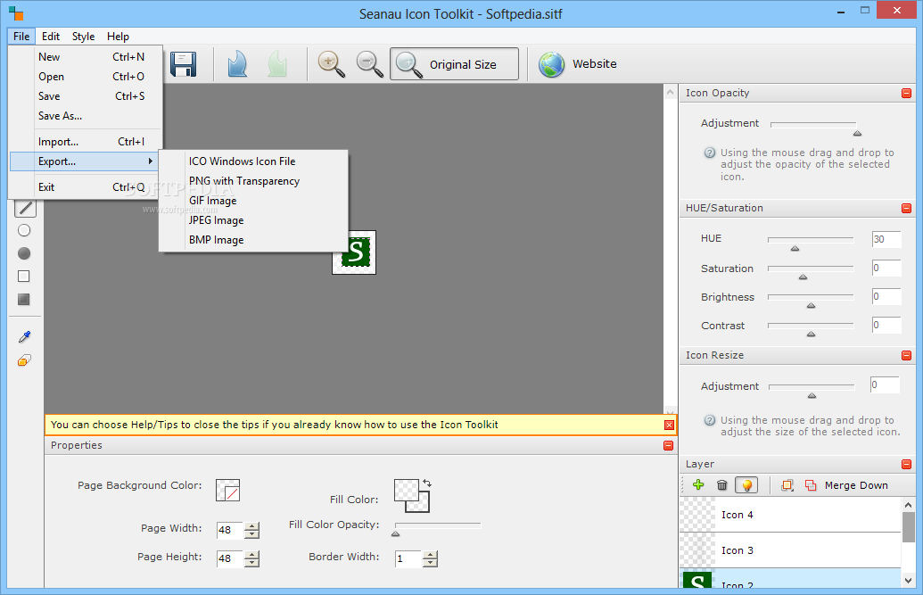This screenshot has height=595, width=923.
Task: Open the Fill Color swatch
Action: 407,491
